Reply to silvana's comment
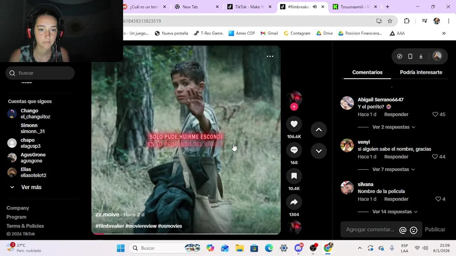This screenshot has height=256, width=456. 396,199
